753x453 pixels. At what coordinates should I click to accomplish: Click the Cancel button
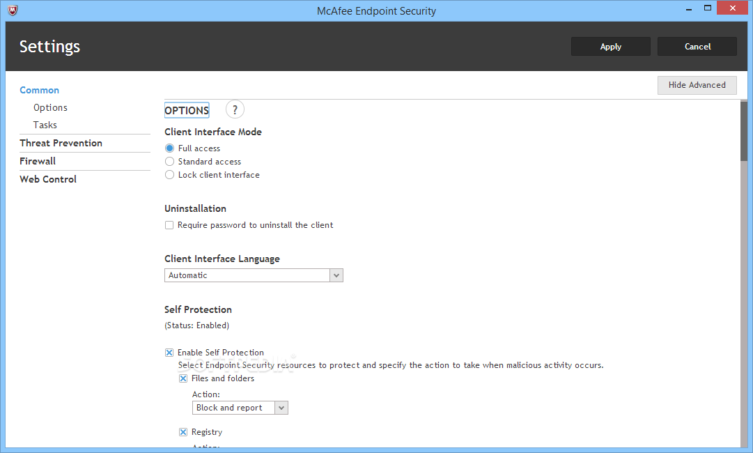tap(697, 47)
